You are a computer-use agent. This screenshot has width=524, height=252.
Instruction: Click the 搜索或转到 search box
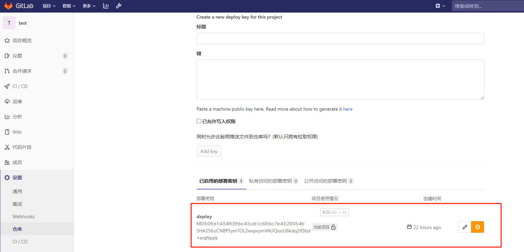488,6
